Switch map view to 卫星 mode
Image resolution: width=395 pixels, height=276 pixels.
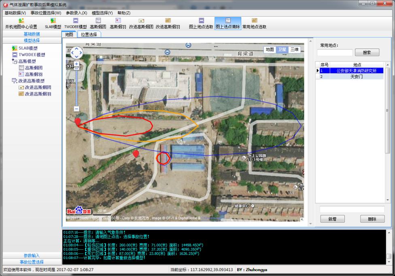[x=282, y=49]
